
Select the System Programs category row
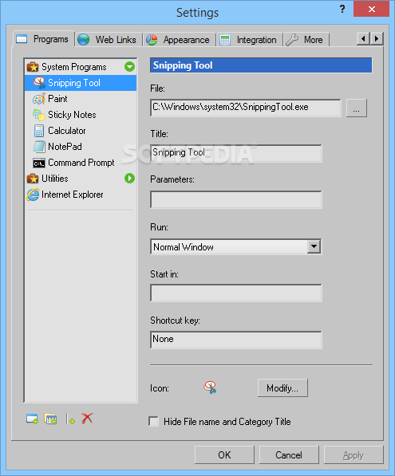pyautogui.click(x=81, y=67)
